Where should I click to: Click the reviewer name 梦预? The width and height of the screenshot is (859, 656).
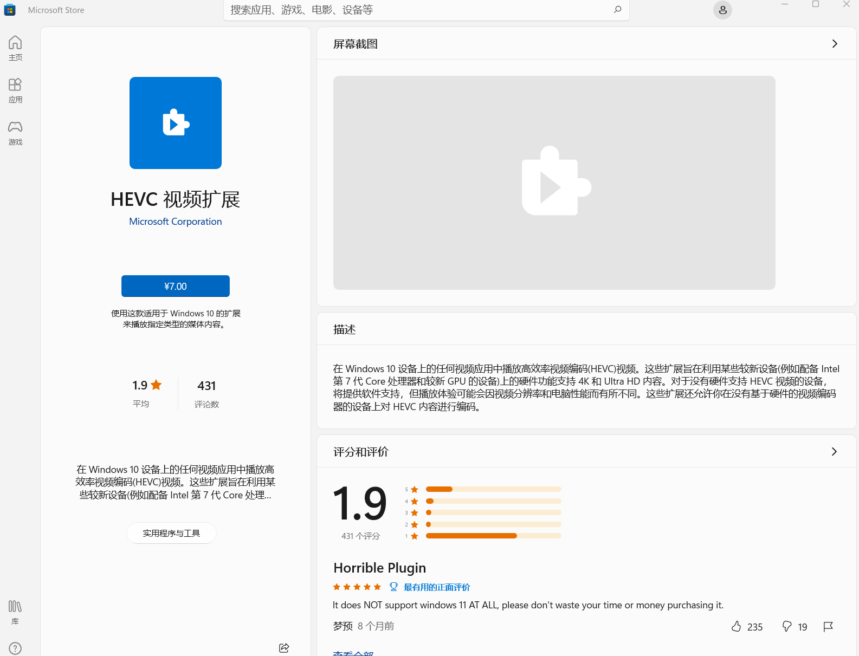tap(343, 626)
